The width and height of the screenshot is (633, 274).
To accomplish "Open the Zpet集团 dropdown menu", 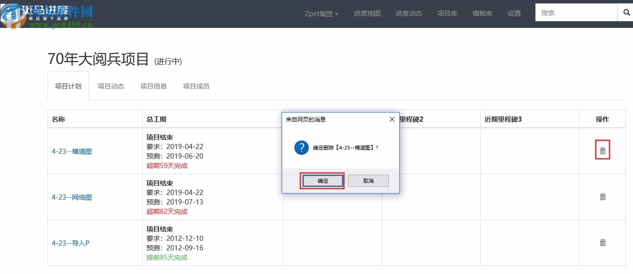I will click(321, 13).
